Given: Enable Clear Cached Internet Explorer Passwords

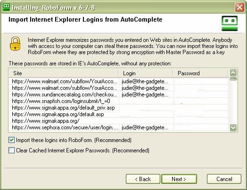Looking at the screenshot, I should pos(11,150).
